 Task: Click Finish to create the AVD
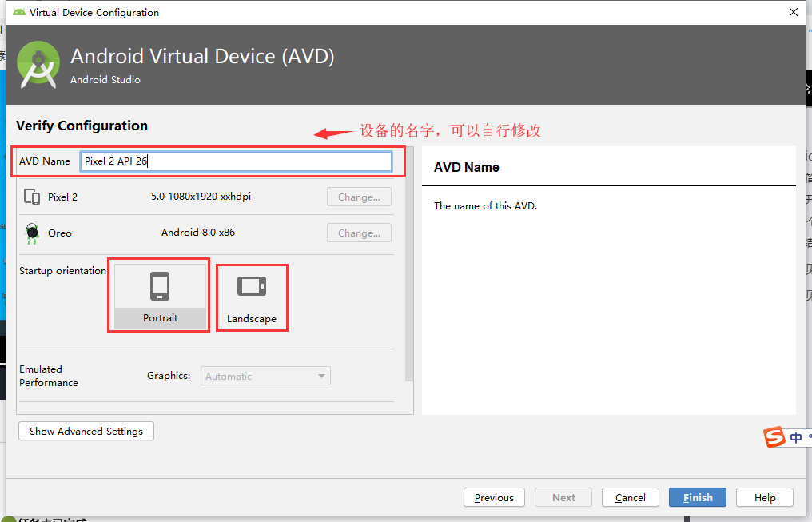coord(697,496)
